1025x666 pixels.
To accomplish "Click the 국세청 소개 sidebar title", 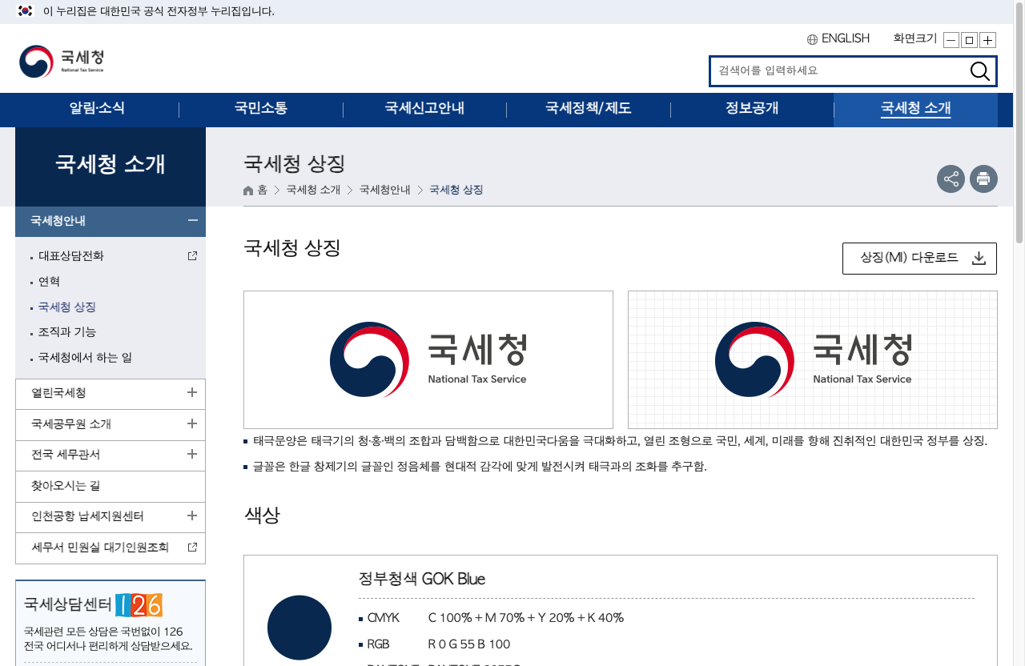I will (111, 164).
